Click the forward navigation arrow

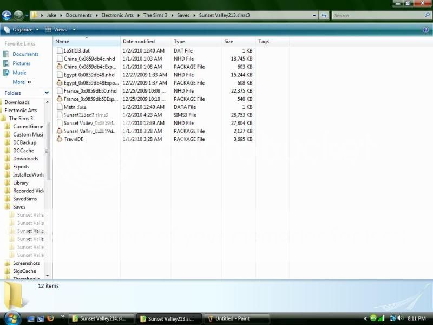coord(17,15)
